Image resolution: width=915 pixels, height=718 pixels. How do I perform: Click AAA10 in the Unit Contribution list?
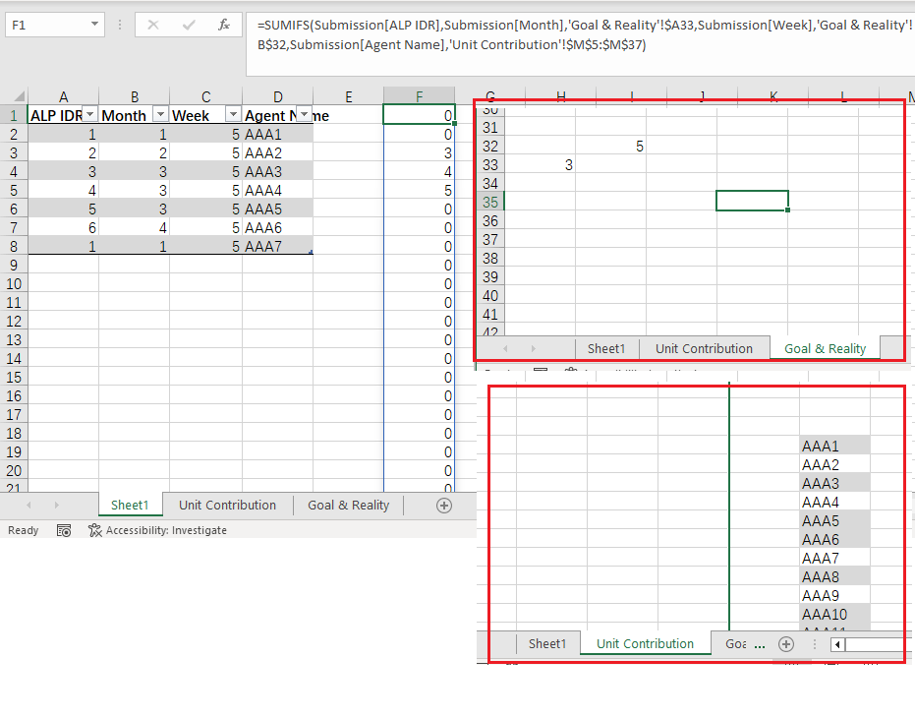(834, 615)
